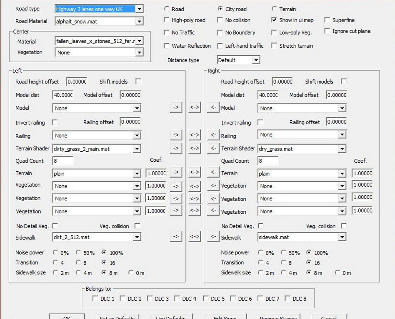
Task: Tick the Ignore cut planes checkbox
Action: pyautogui.click(x=327, y=31)
